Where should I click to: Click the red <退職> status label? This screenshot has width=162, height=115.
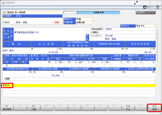(56, 22)
